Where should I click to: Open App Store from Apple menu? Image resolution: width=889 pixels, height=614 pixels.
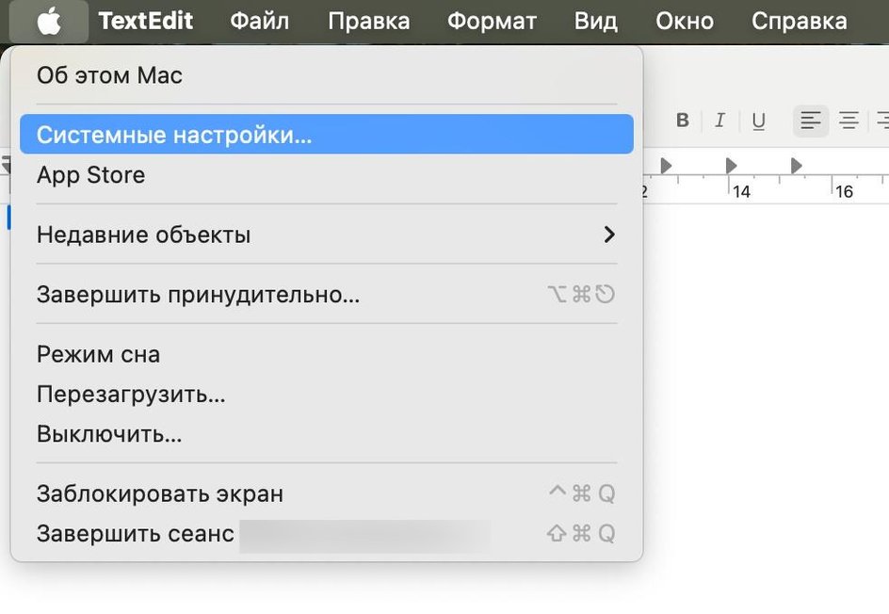[x=327, y=174]
